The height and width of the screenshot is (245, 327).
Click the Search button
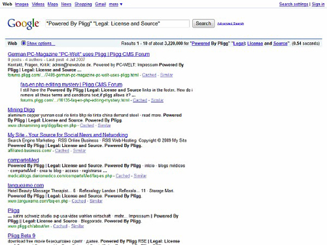coord(203,24)
